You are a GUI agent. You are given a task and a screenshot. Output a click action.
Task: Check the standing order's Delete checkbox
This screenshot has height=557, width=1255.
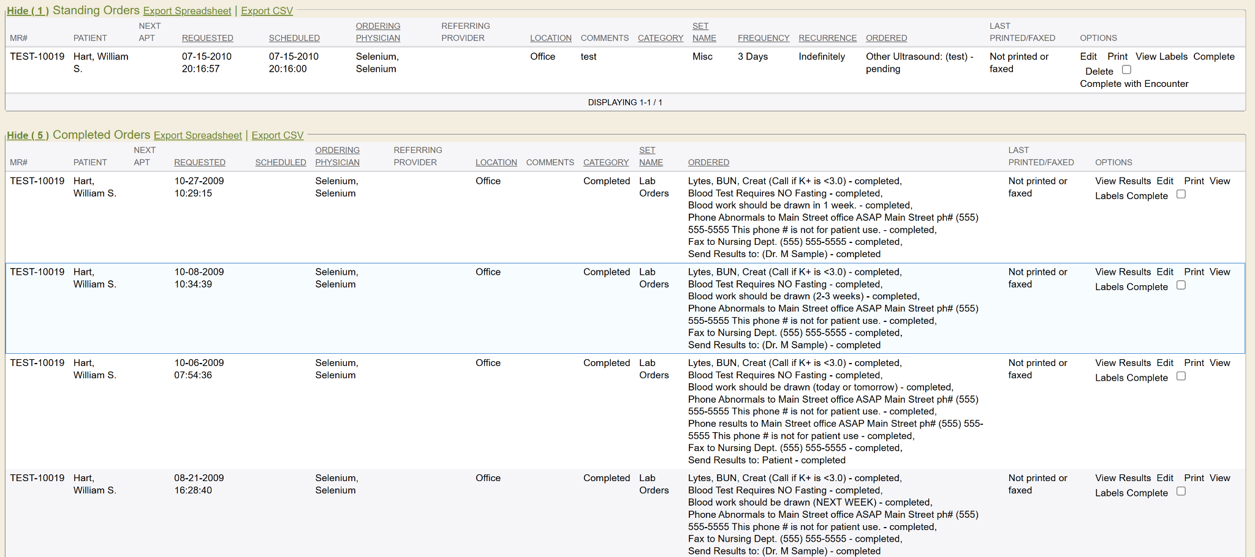click(1126, 70)
